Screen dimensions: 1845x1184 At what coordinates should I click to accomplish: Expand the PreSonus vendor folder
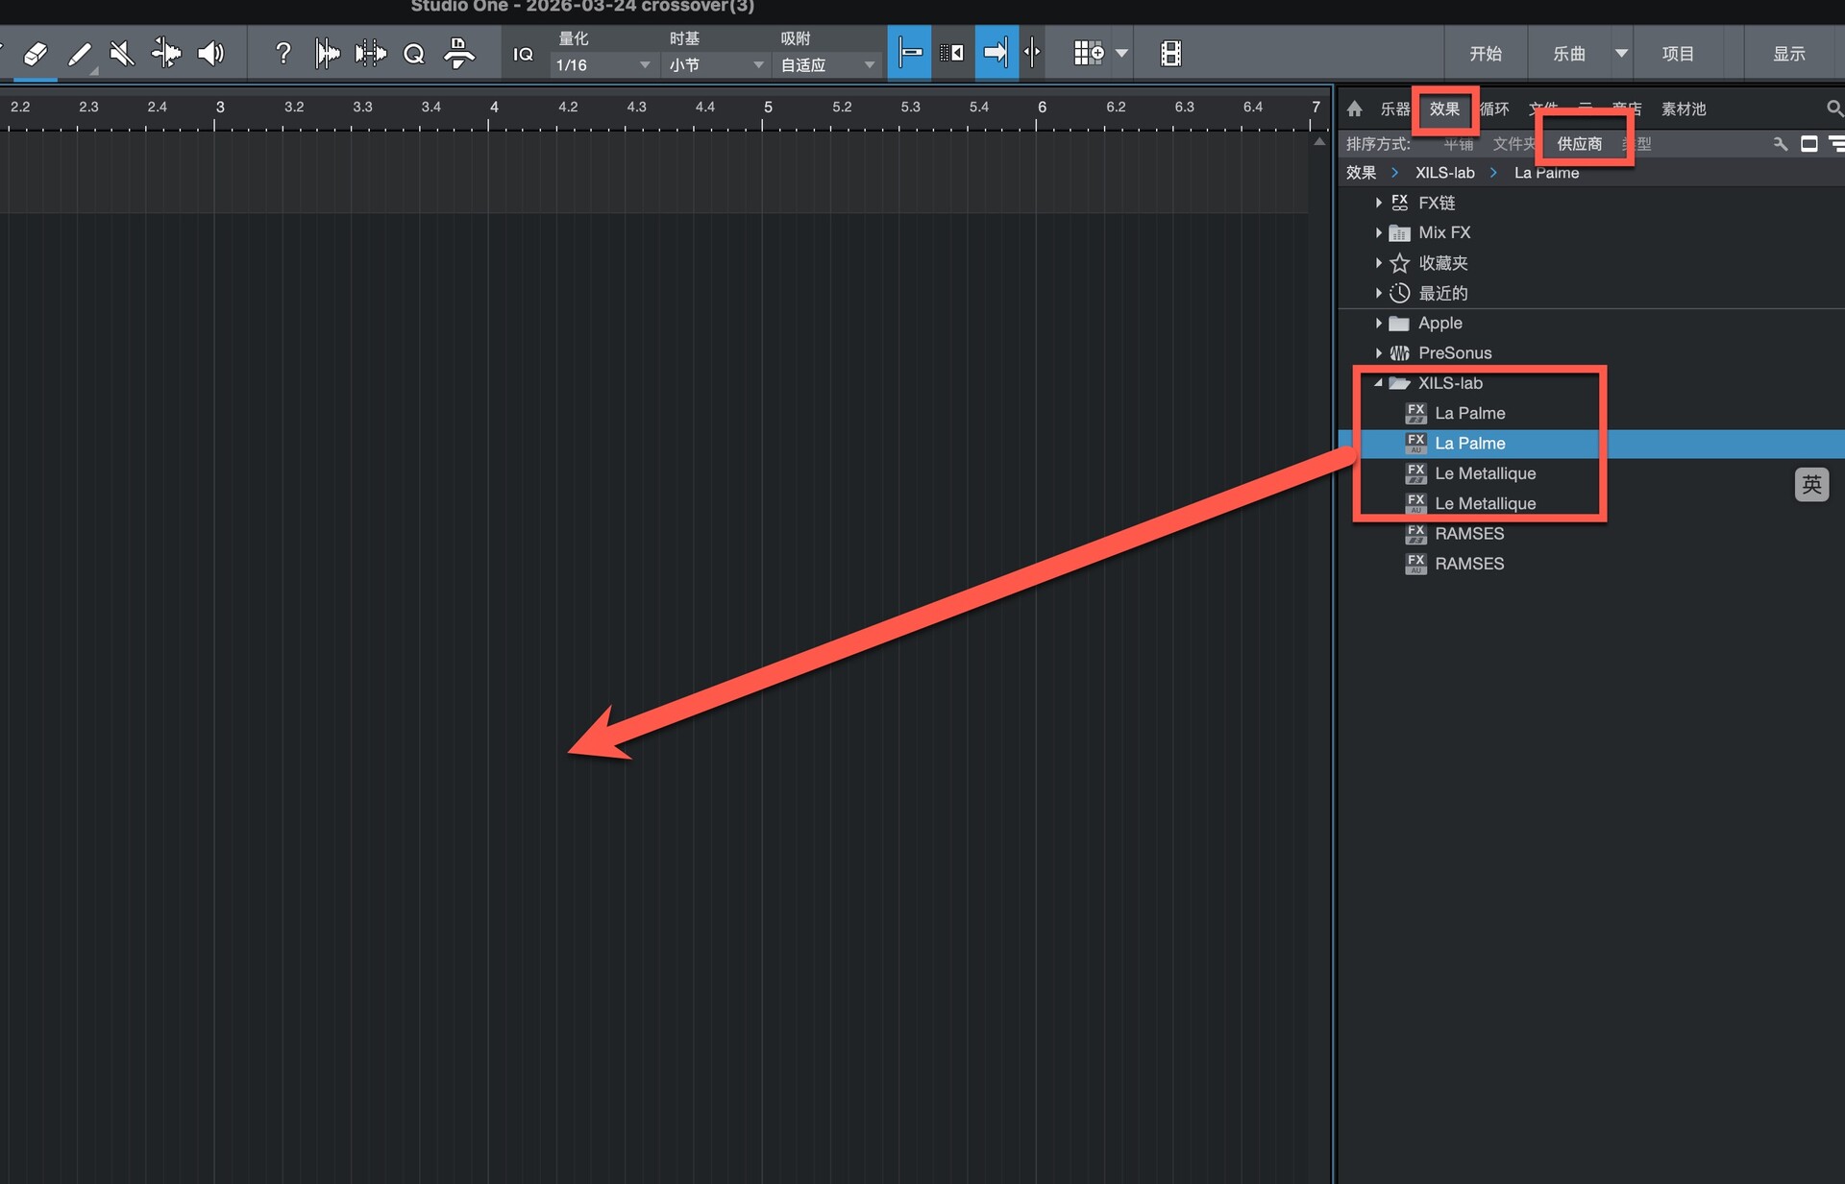pyautogui.click(x=1379, y=353)
